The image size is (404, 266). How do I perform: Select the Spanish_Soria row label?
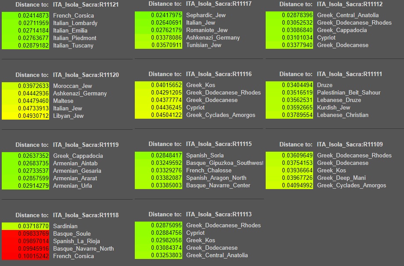tap(205, 155)
